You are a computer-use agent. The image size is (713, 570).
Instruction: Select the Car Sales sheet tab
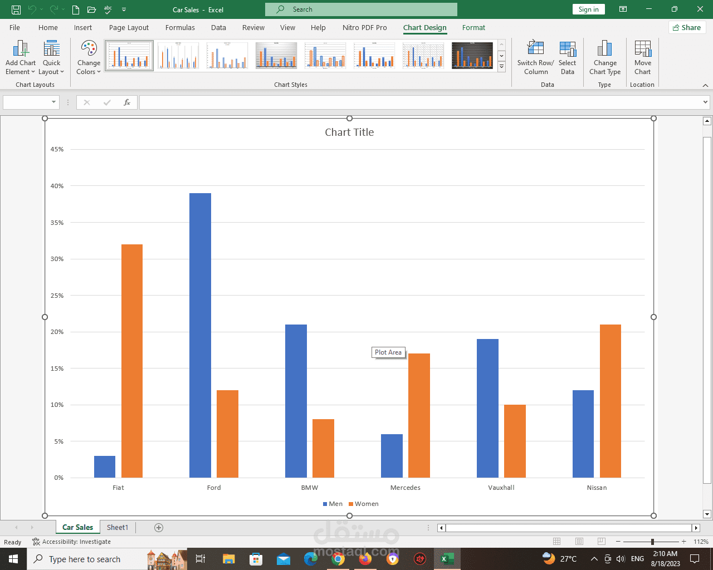[77, 527]
